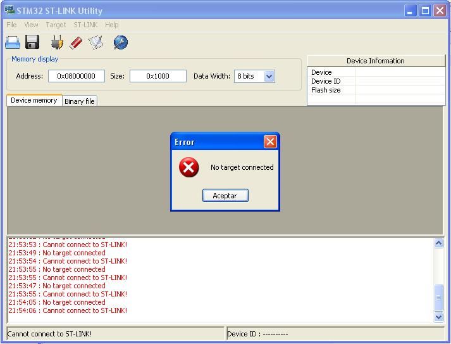
Task: Click the Full chip erase eraser icon
Action: (77, 43)
